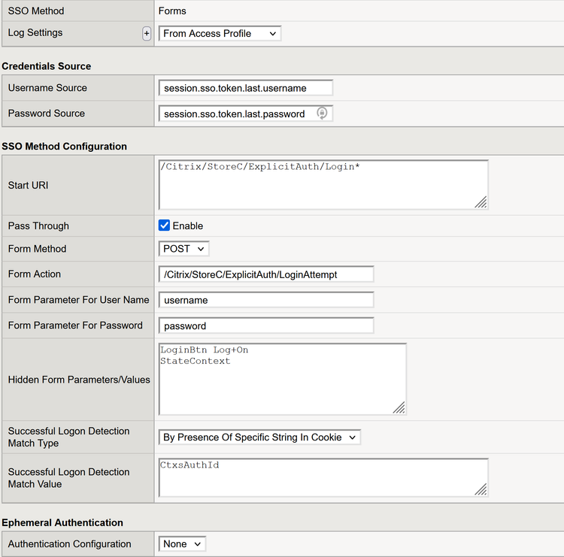
Task: Open the Form Method POST dropdown
Action: click(x=183, y=249)
